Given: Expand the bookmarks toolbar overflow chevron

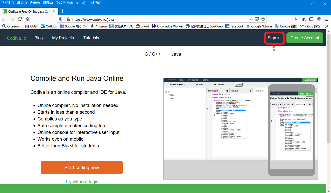Looking at the screenshot, I should [326, 26].
